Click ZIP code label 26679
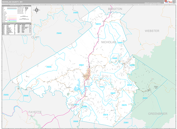This screenshot has height=129, width=177. [106, 115]
